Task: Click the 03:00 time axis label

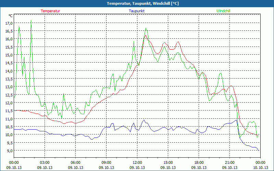Action: tap(45, 162)
